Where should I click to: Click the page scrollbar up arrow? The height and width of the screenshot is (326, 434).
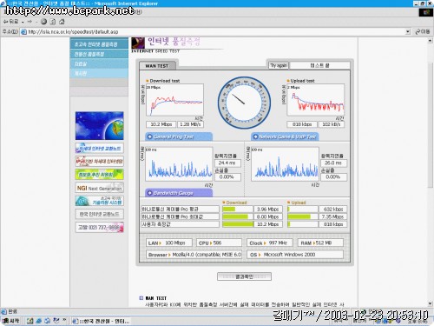coord(431,41)
